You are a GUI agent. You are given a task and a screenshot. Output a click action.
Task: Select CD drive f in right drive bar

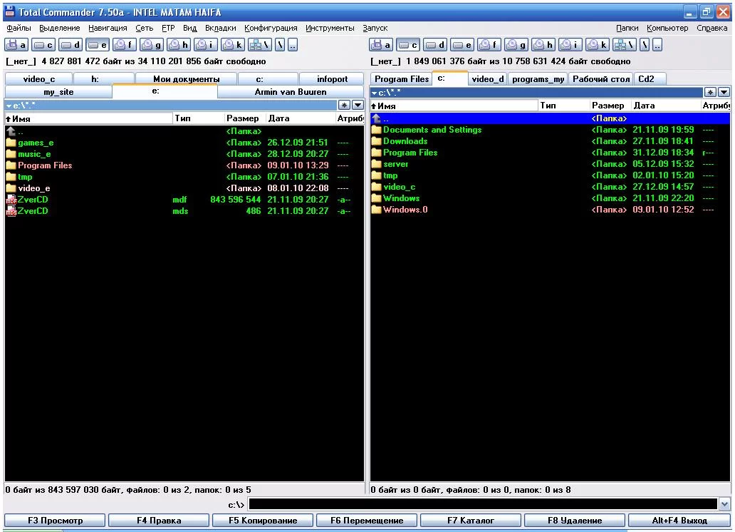click(x=489, y=45)
